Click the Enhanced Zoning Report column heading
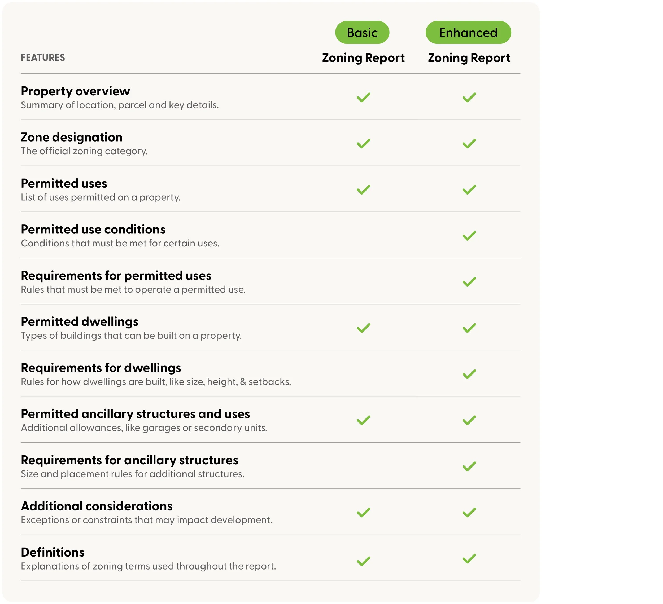Viewport: 663px width, 604px height. [x=469, y=58]
